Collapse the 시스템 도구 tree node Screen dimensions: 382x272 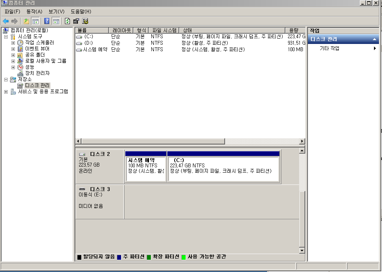[6, 37]
